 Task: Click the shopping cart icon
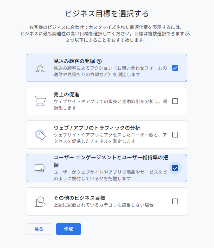(x=40, y=101)
